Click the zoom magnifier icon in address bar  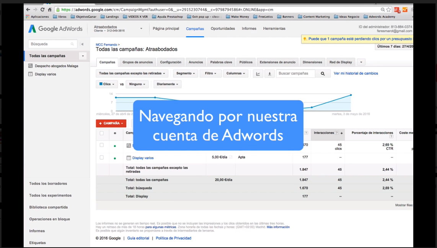[383, 10]
